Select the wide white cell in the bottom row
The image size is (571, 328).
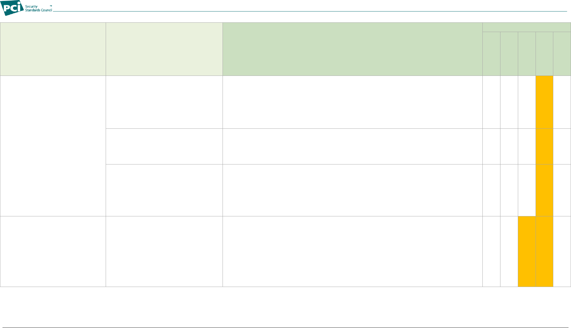click(352, 252)
